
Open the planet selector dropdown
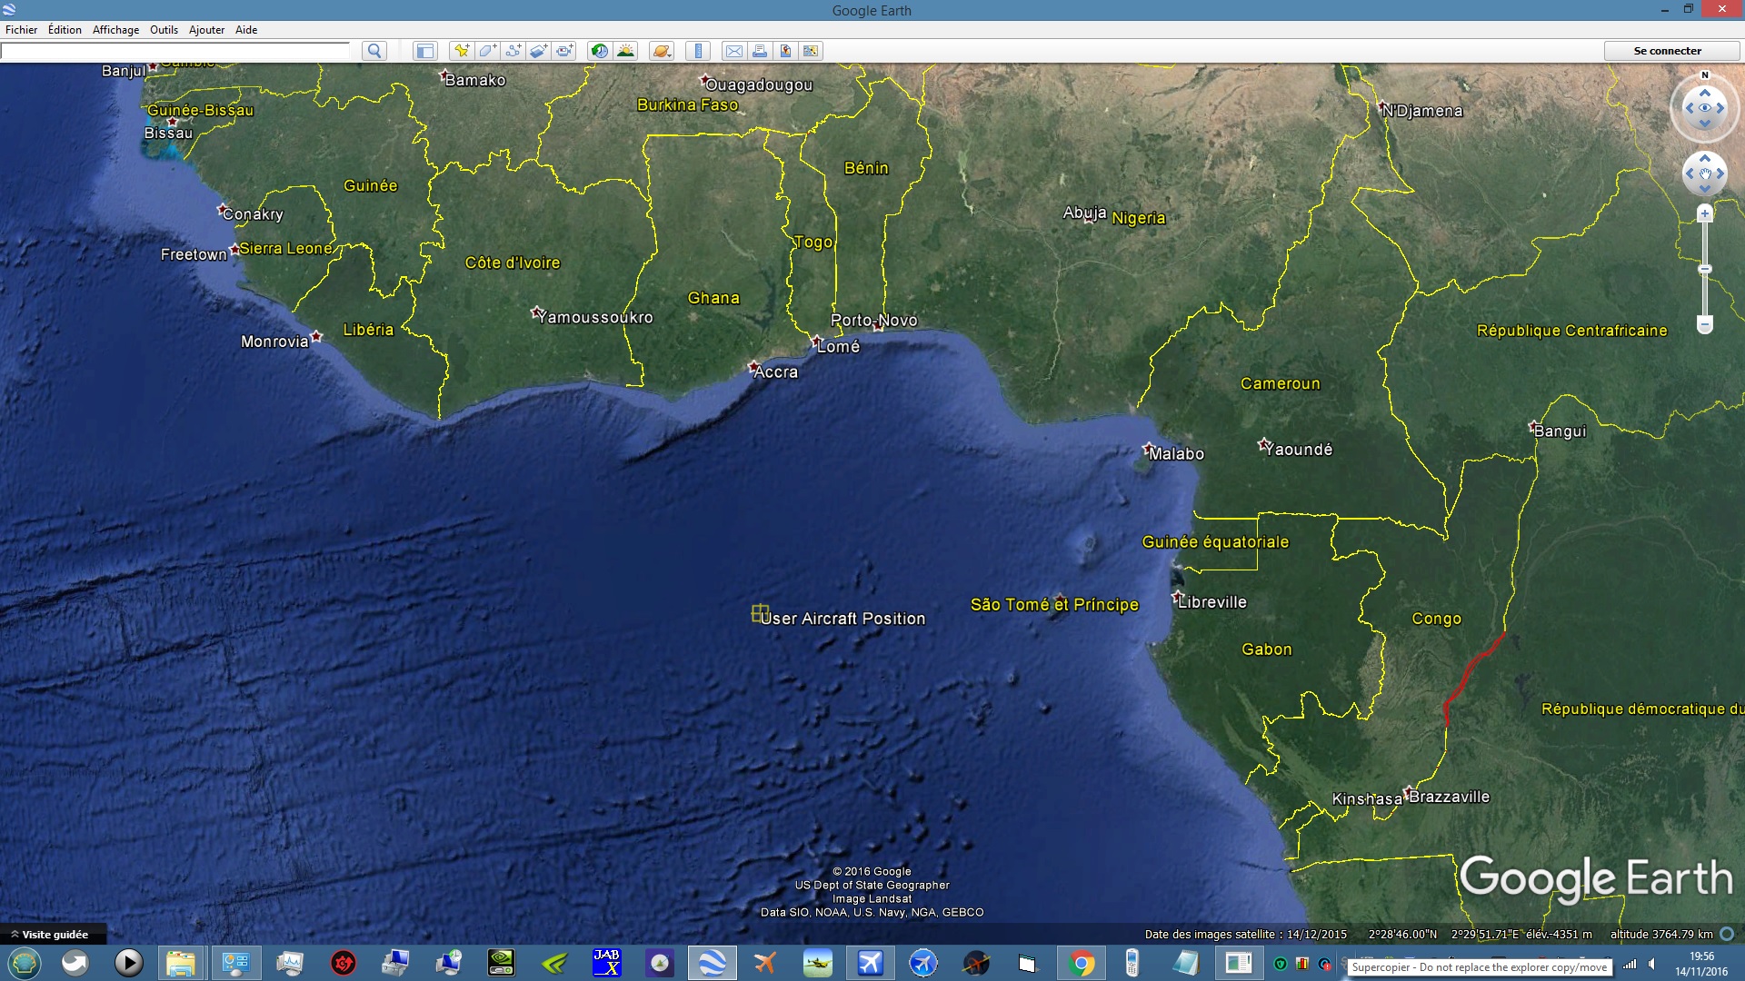click(x=662, y=51)
